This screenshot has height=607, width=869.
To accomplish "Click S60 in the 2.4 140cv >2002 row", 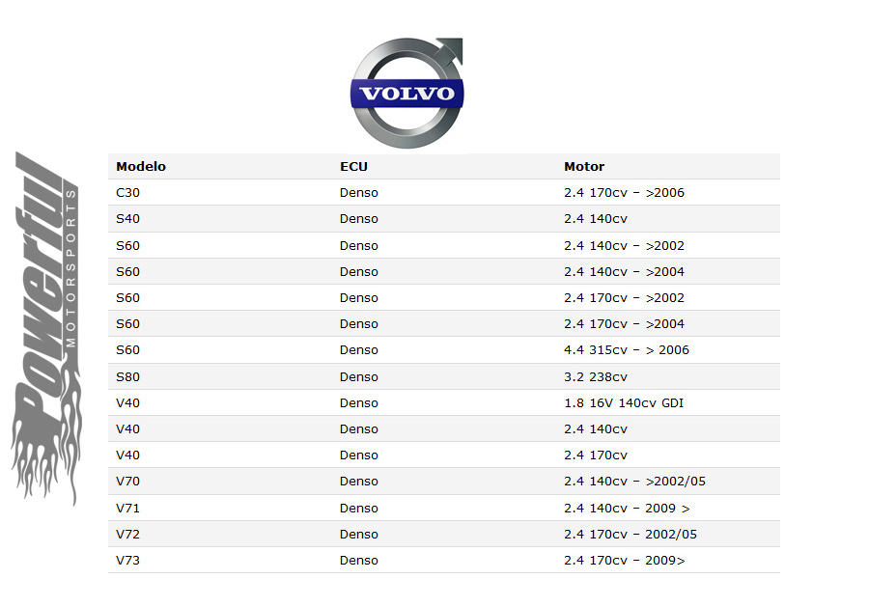I will coord(127,246).
